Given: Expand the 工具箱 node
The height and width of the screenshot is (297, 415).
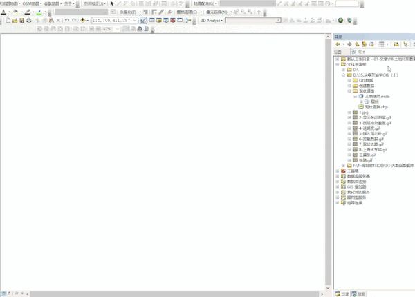Looking at the screenshot, I should pos(338,171).
